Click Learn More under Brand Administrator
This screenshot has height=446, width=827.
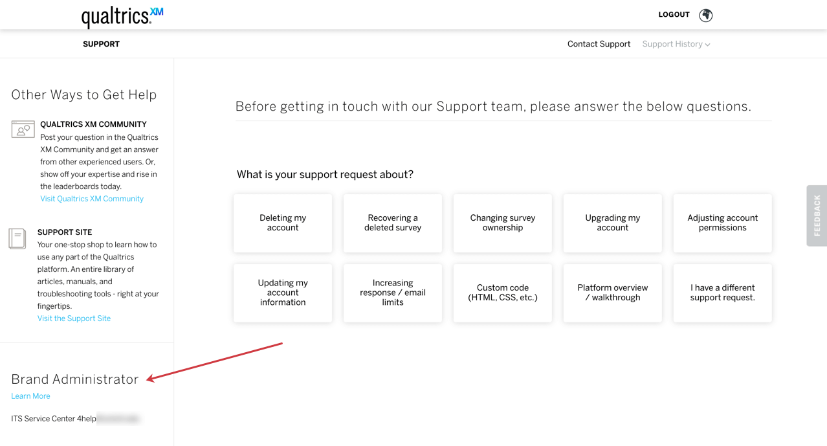(x=30, y=396)
